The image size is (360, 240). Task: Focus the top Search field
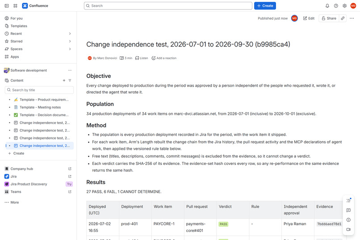[x=168, y=6]
